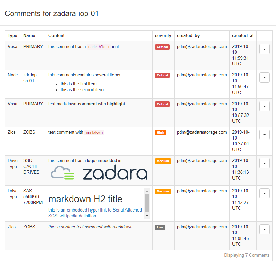Open the dropdown on the High severity row
Screen dimensions: 276x265
point(264,135)
